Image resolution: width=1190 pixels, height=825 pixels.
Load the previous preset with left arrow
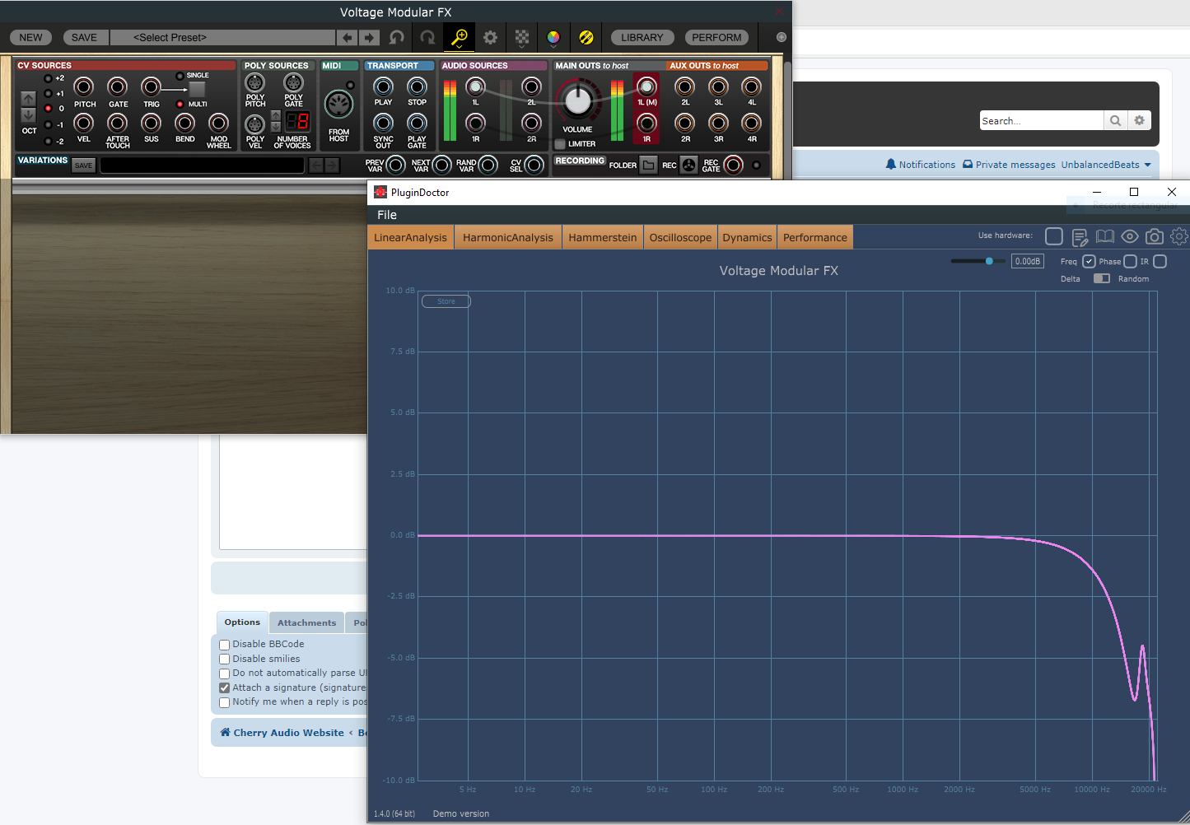click(348, 37)
